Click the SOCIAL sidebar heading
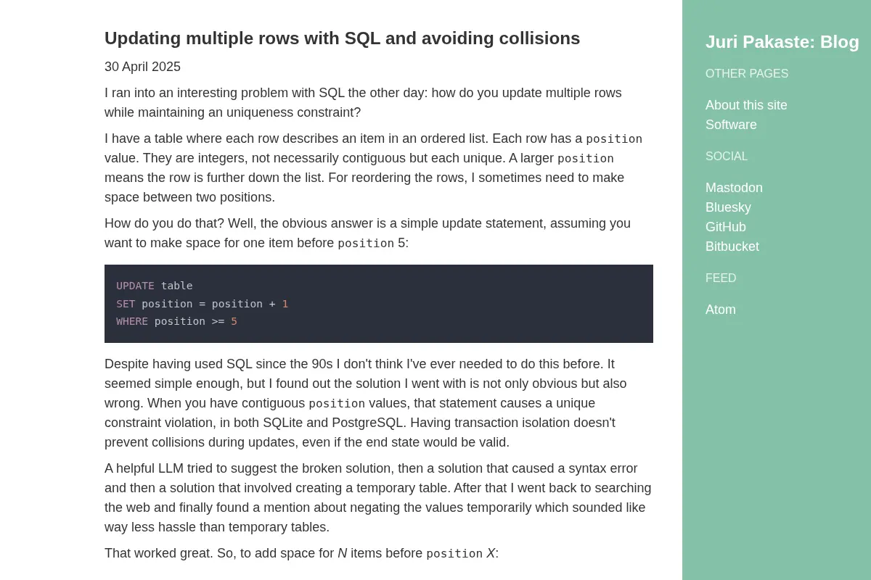 727,157
